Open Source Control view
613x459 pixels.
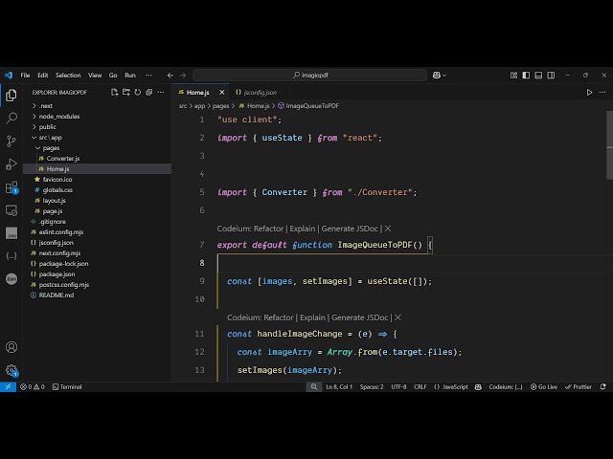[x=11, y=141]
